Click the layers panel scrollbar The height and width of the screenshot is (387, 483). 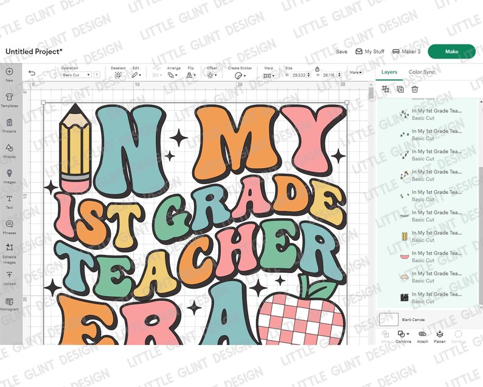click(x=481, y=235)
